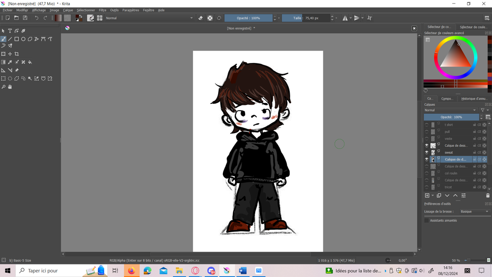Click the wrap-around mode button
The height and width of the screenshot is (277, 492).
[x=369, y=18]
